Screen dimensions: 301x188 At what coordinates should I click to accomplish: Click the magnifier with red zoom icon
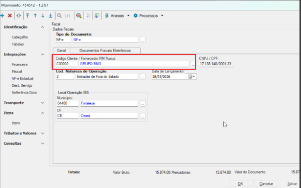(x=79, y=15)
